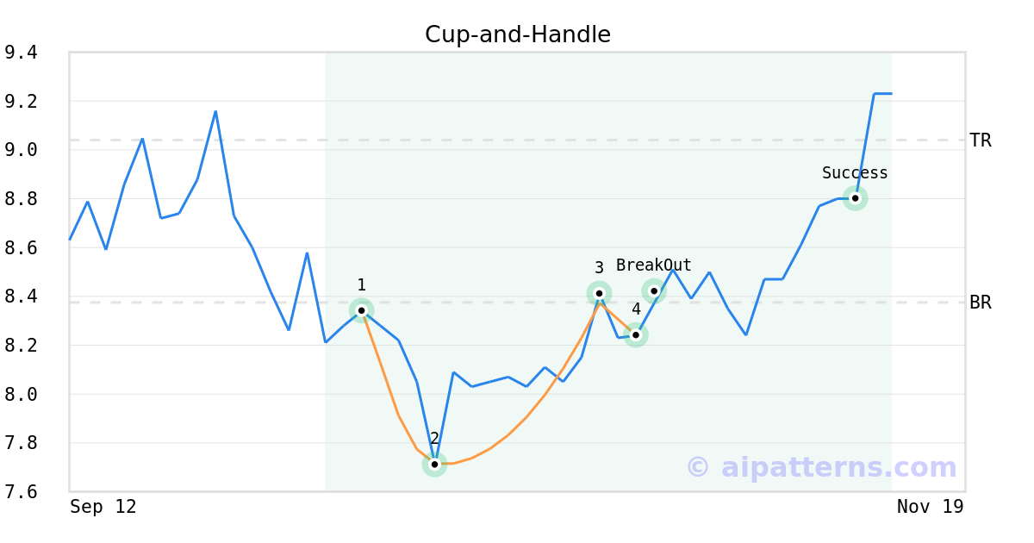Select the BreakOut point marker
Screen dimensions: 1034x543
(x=654, y=291)
